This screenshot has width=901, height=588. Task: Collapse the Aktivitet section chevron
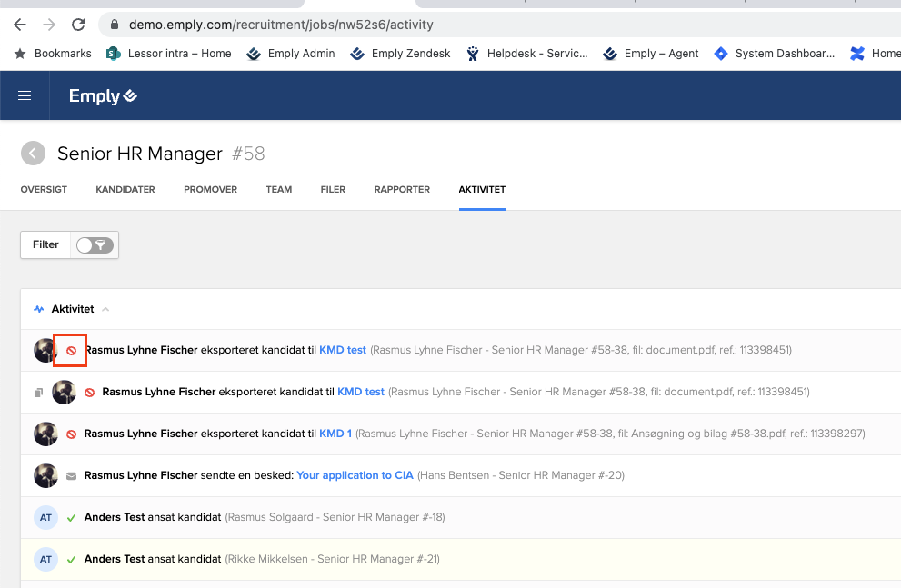point(105,310)
